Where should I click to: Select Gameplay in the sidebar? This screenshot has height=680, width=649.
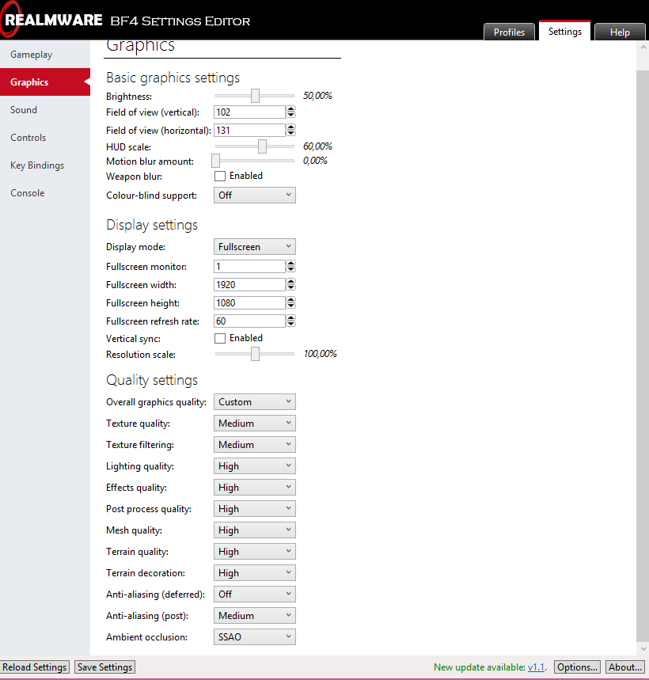coord(45,55)
